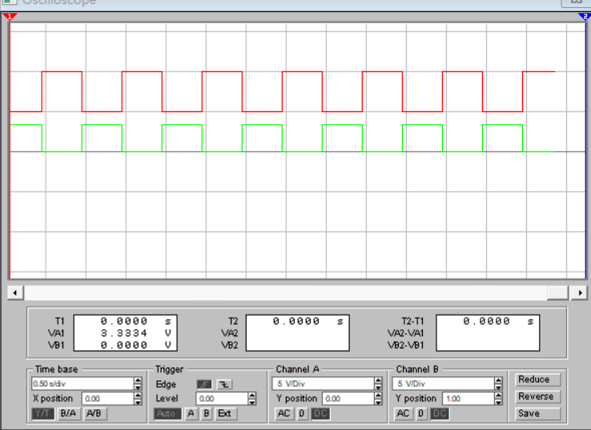Adjust Time base scale spinner
This screenshot has width=591, height=430.
click(139, 384)
